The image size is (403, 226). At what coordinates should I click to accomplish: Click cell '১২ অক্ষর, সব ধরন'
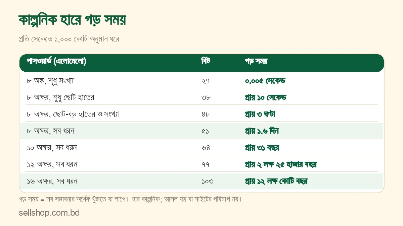52,164
